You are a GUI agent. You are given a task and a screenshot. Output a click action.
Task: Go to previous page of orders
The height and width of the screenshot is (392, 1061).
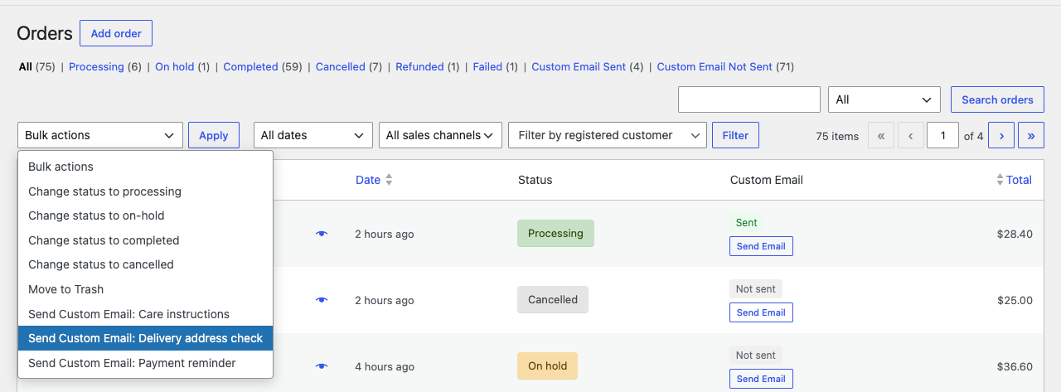tap(911, 135)
